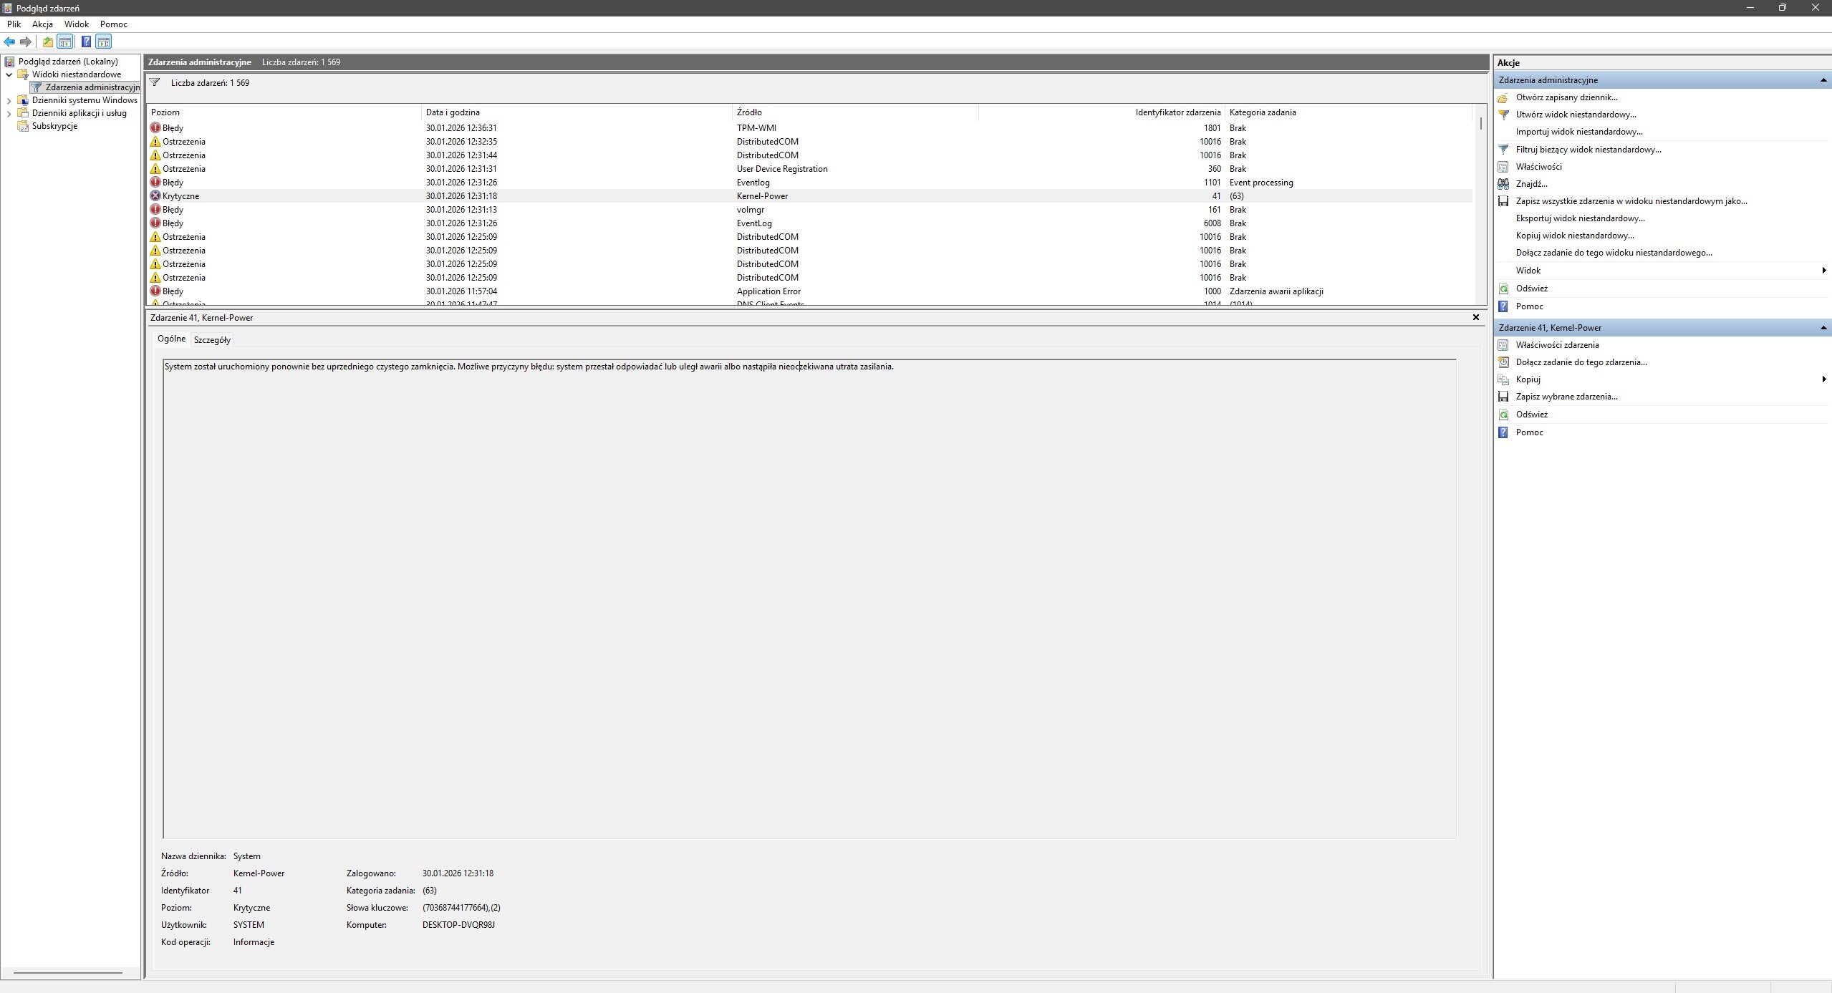Collapse the Zdarzenie 41, Kernel-Power actions section
This screenshot has height=993, width=1832.
point(1823,328)
